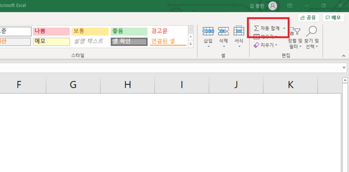Apply the Warning Text (경고문) style
The image size is (349, 172).
point(168,31)
